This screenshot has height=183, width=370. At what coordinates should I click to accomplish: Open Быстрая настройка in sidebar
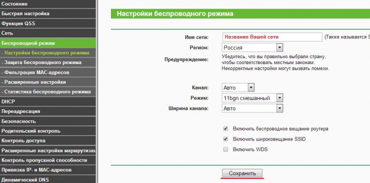[48, 14]
